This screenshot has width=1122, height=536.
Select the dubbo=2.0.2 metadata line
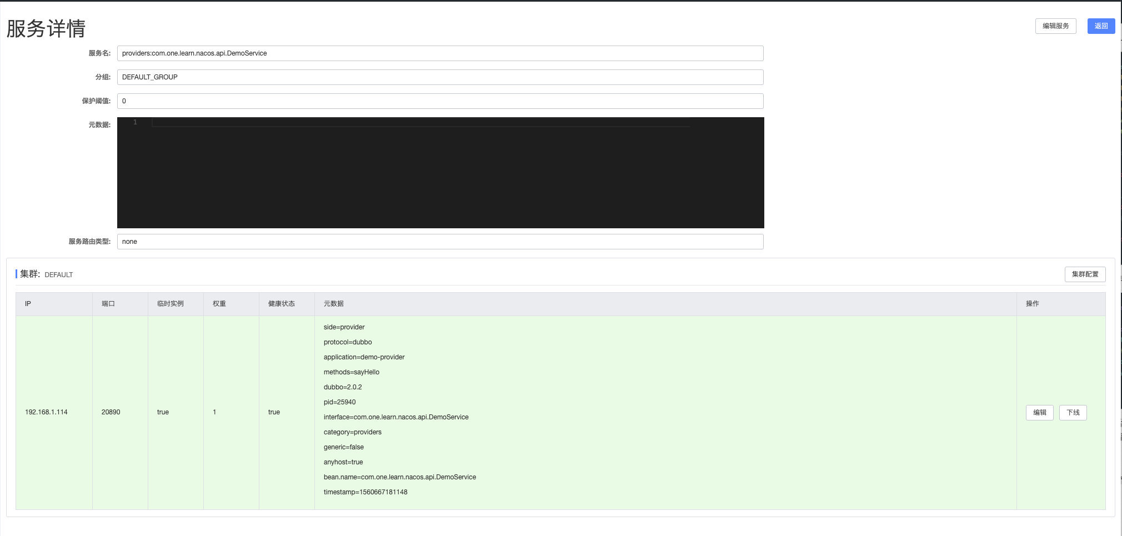(x=342, y=387)
